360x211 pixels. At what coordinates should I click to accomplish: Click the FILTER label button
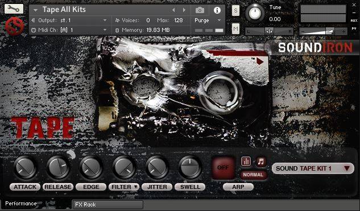(124, 187)
